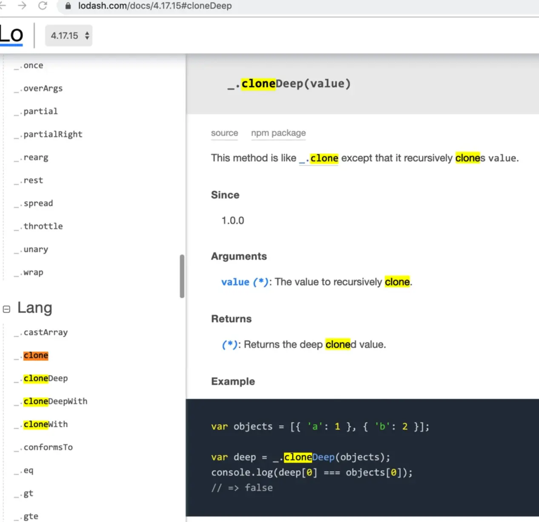Click the _.cloneDeep(value) heading
539x522 pixels.
290,84
